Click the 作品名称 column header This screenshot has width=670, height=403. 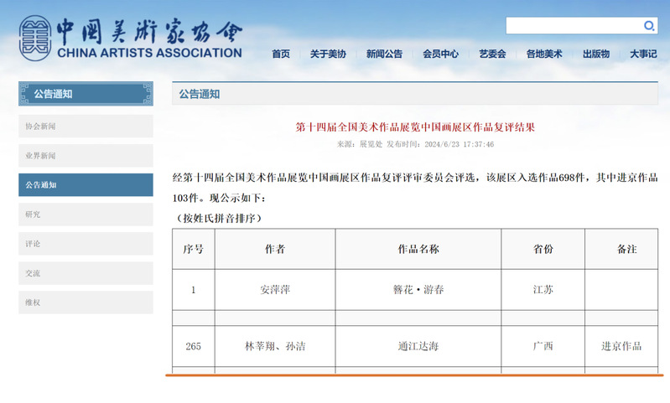pos(418,249)
